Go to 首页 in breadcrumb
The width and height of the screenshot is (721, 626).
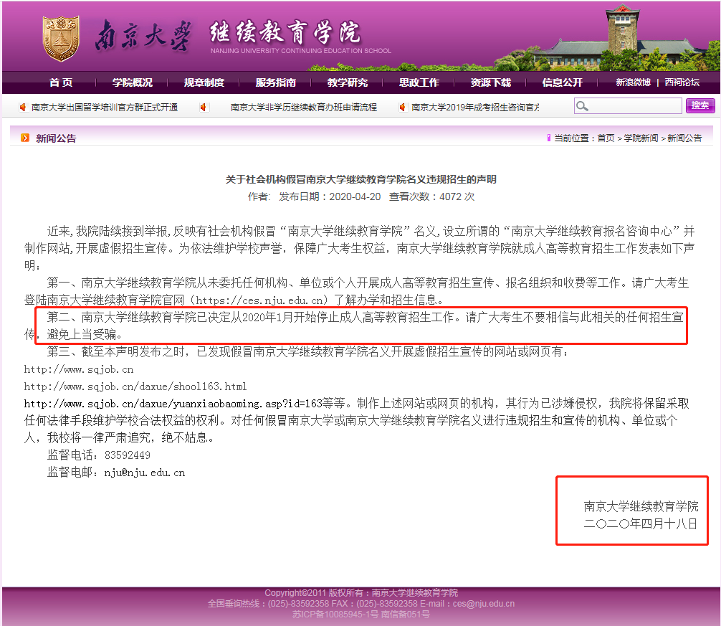(x=606, y=138)
